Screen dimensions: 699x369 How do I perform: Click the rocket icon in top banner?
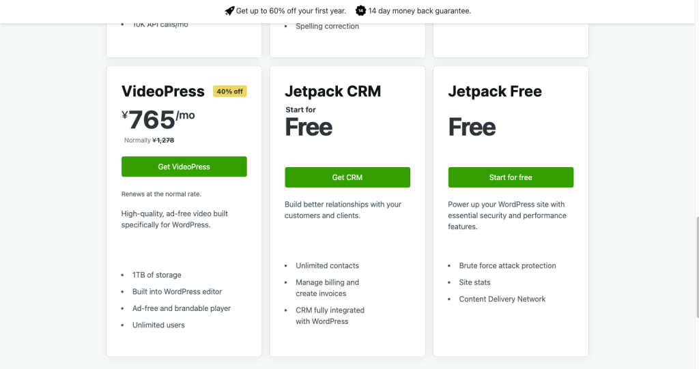[x=229, y=11]
